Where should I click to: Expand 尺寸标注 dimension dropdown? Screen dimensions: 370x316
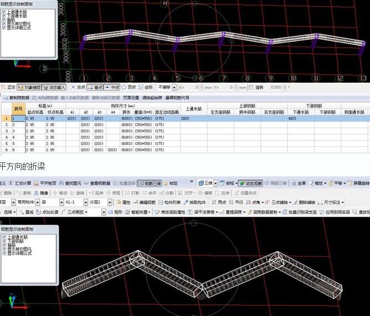(343, 203)
